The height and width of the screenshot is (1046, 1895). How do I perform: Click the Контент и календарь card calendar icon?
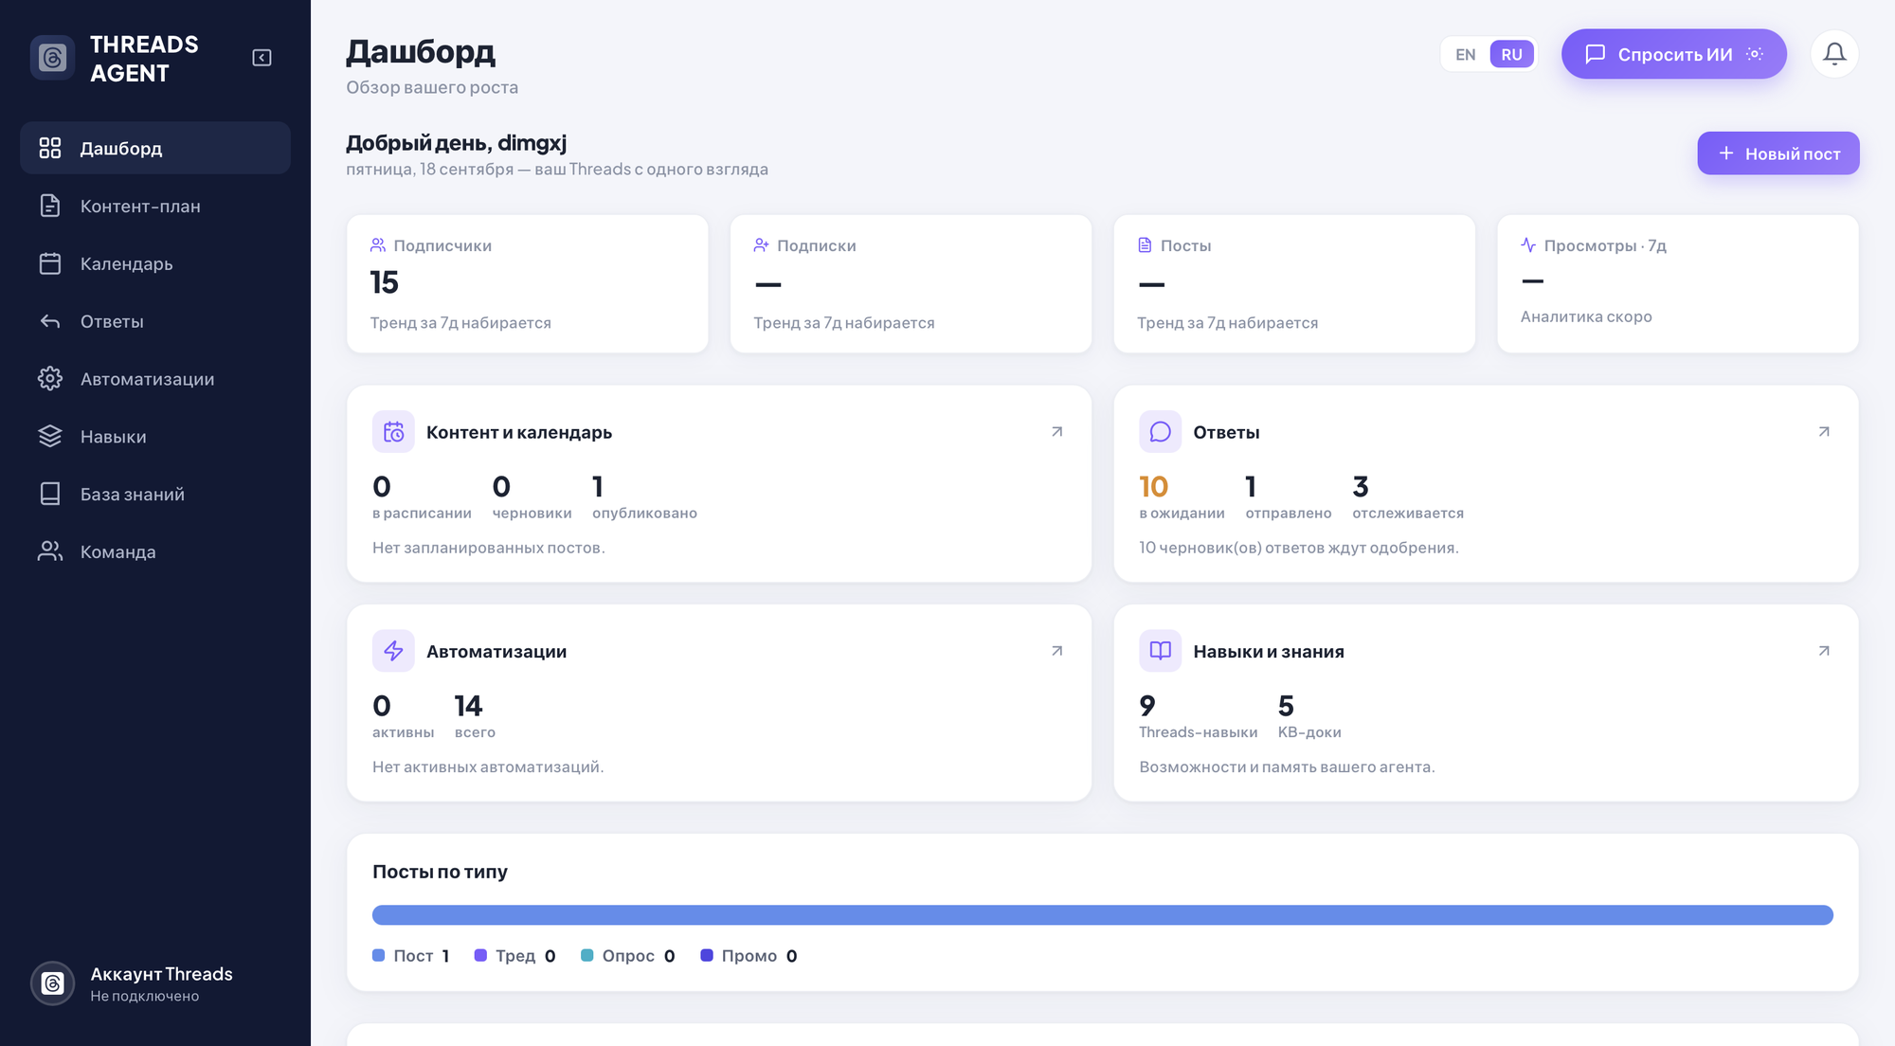[x=393, y=432]
